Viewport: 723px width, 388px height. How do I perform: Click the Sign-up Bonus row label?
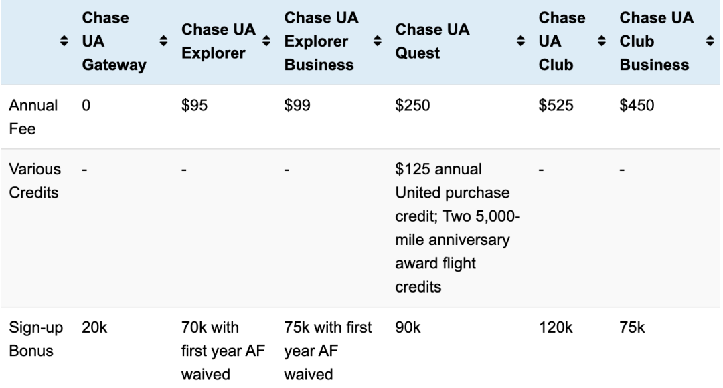coord(35,339)
